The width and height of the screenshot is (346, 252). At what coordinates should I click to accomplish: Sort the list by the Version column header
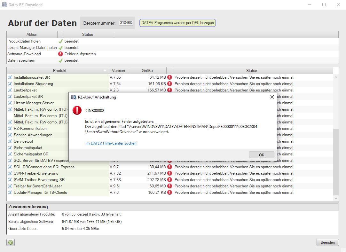(118, 71)
